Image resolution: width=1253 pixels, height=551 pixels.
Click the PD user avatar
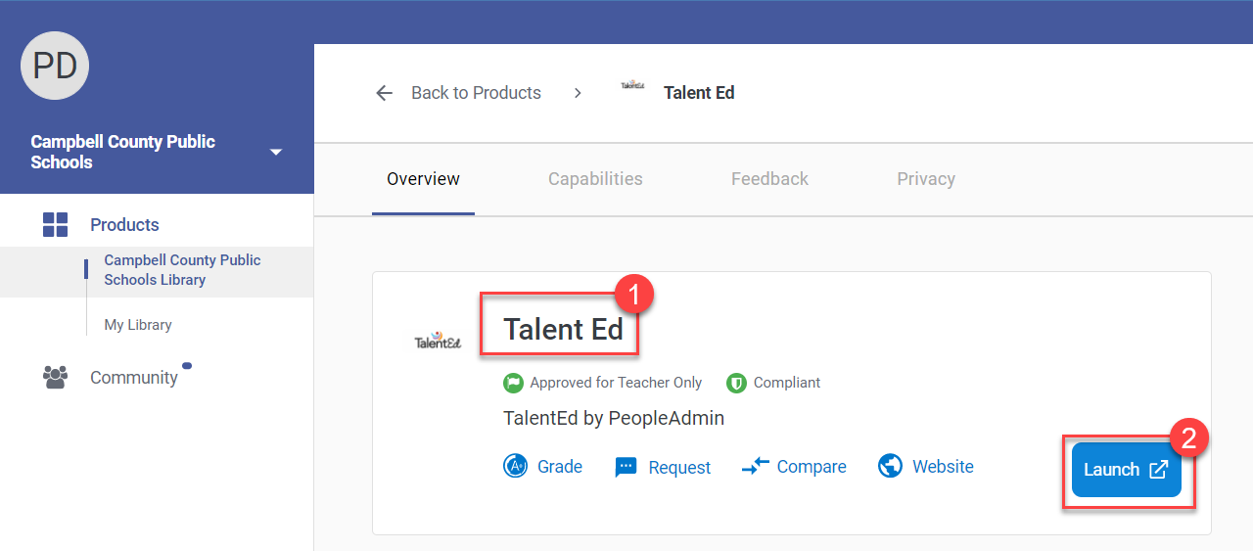pos(55,66)
